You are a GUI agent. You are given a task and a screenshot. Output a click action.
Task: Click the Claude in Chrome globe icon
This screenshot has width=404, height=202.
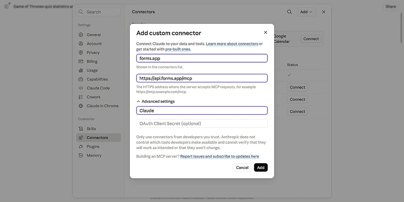[x=81, y=106]
